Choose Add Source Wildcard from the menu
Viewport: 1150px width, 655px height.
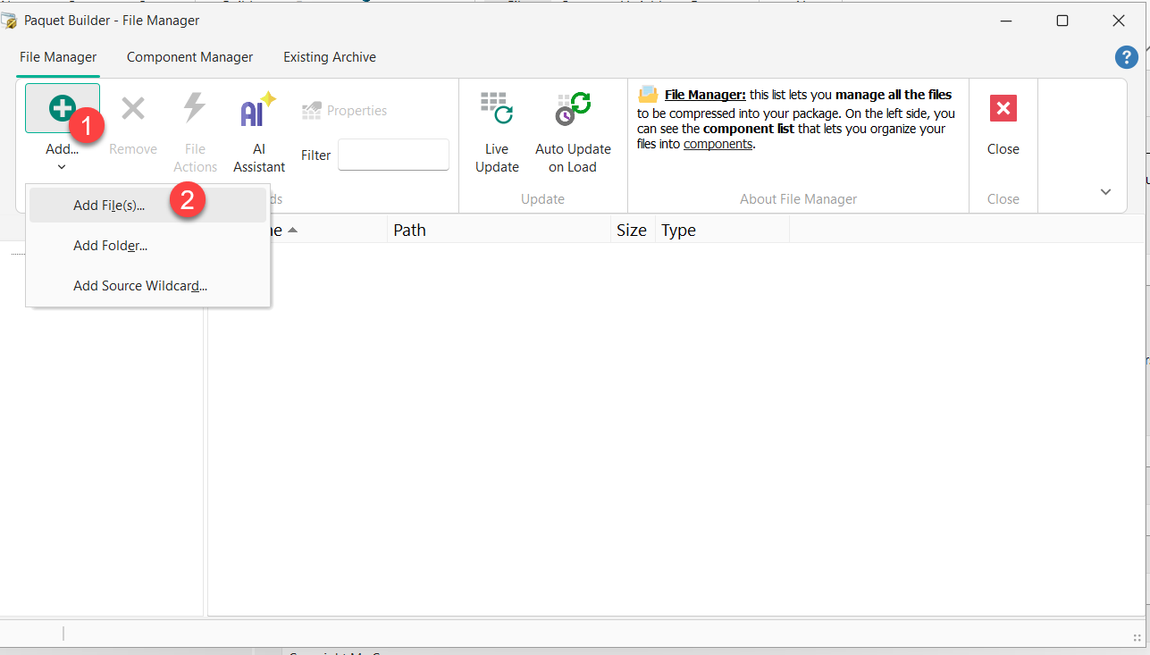point(139,285)
